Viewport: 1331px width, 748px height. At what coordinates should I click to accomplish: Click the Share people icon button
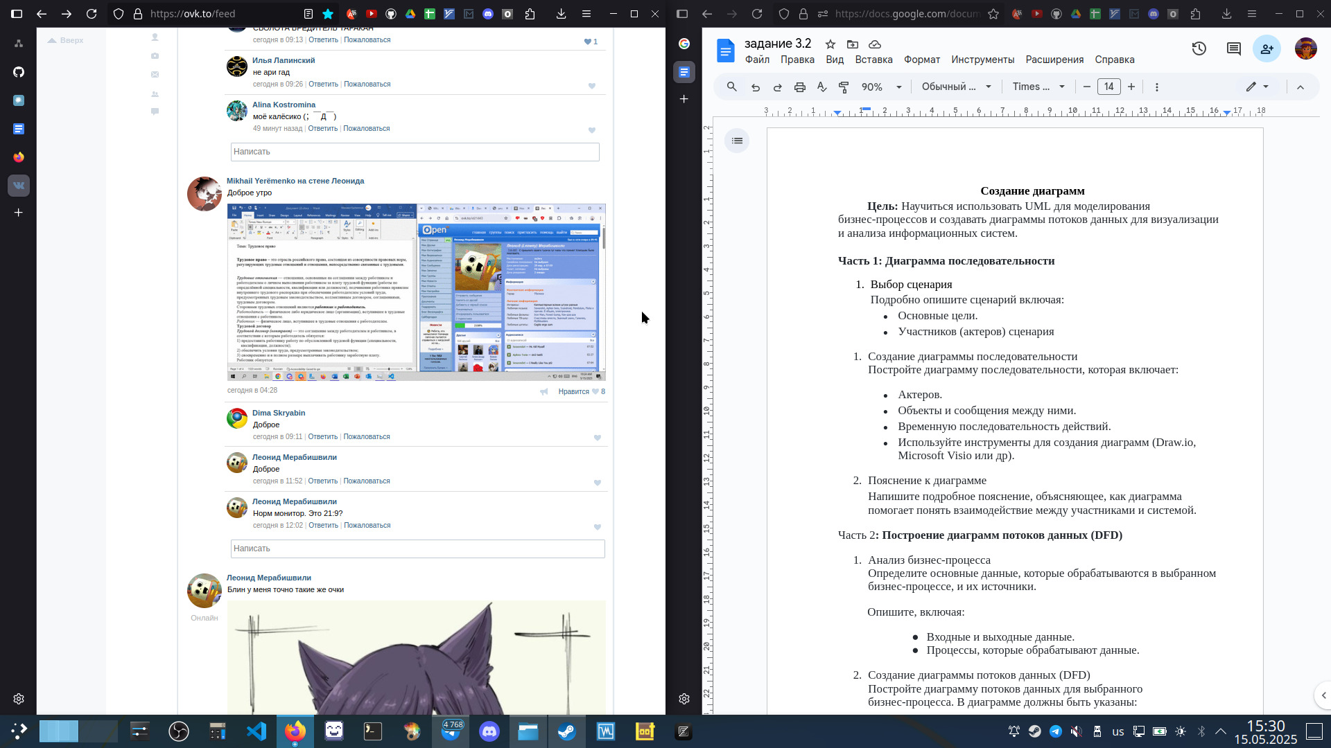(x=1267, y=48)
